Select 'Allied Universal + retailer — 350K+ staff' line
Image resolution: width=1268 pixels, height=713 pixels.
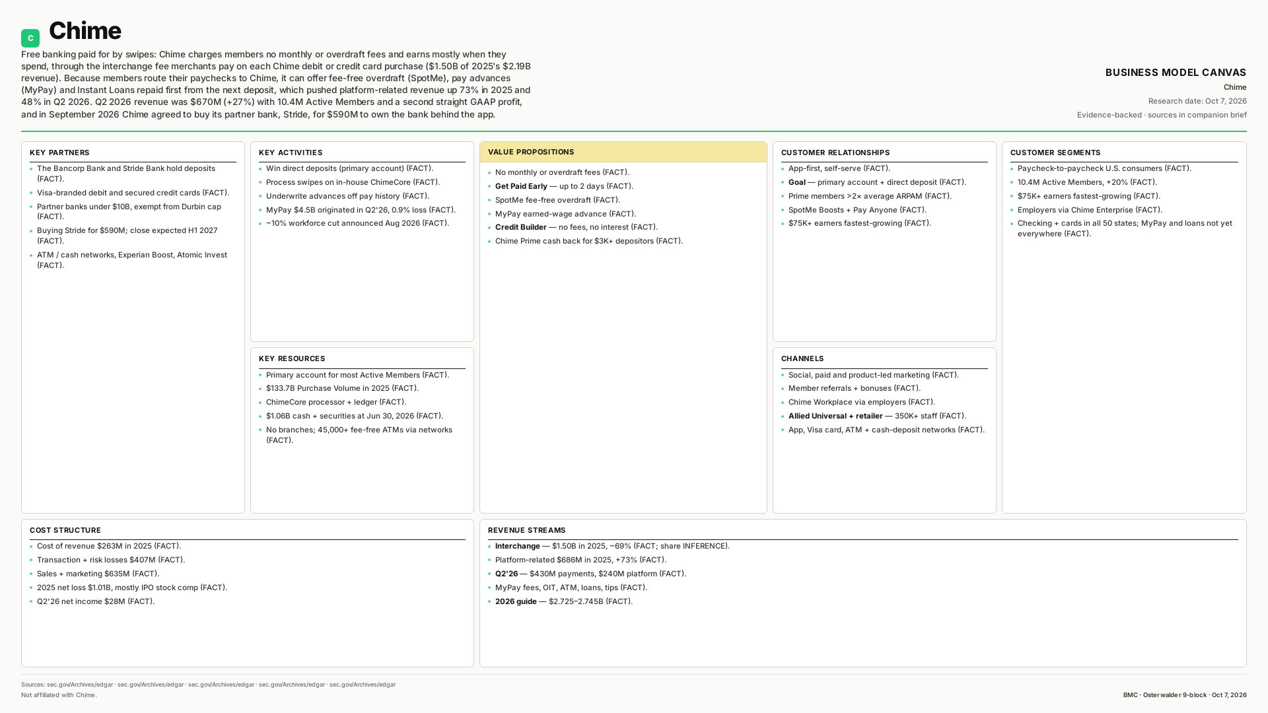coord(877,416)
